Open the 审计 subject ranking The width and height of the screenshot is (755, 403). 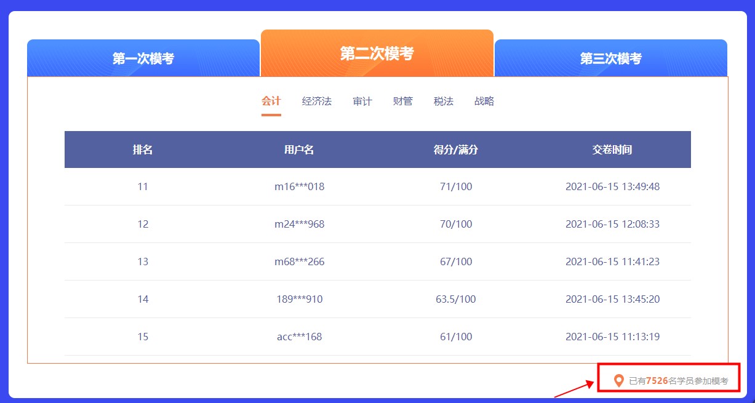[x=362, y=102]
